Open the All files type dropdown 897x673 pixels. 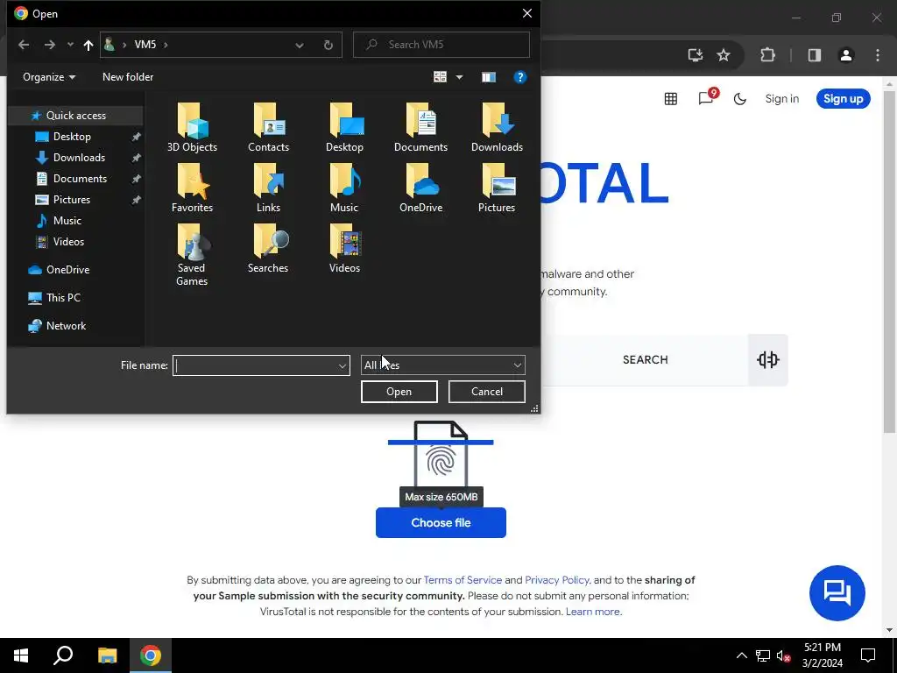[x=442, y=365]
